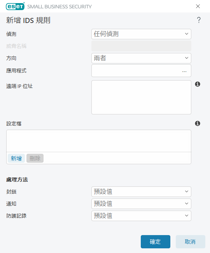Click the ESET logo in the title bar
210x253 pixels.
[15, 6]
